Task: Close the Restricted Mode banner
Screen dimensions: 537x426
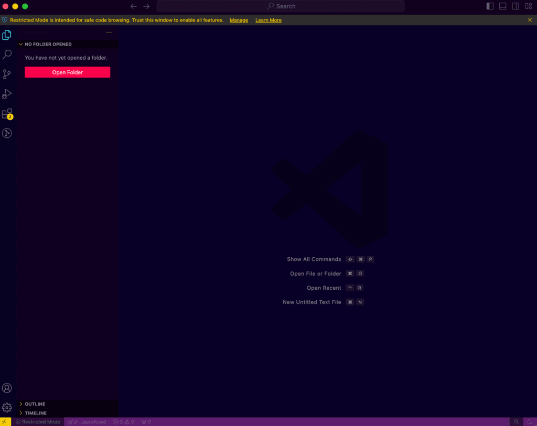Action: pos(530,20)
